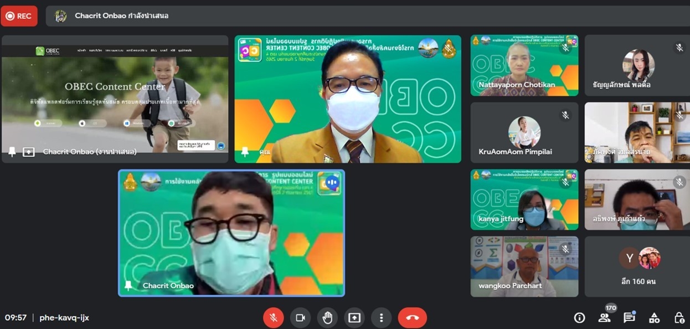Click the meeting code phe-kavq-ijx

[64, 317]
